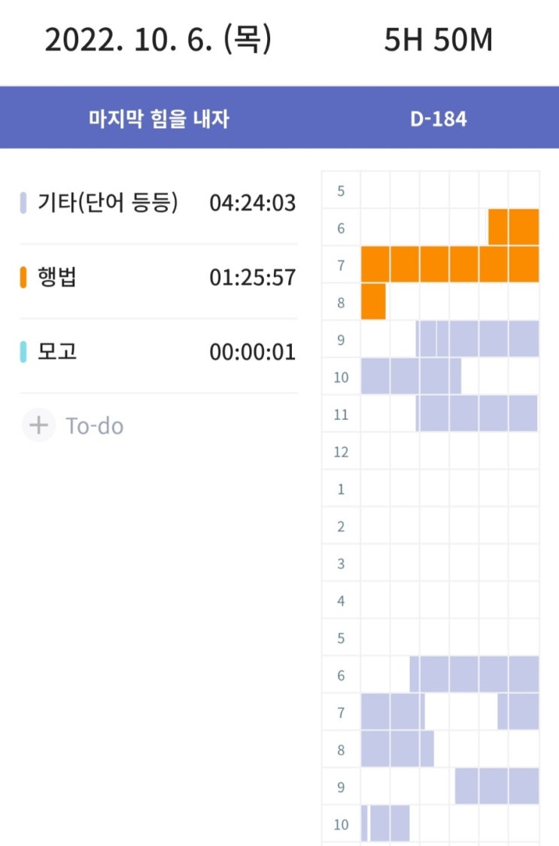Select lavender block in morning 10 row
The image size is (559, 846).
click(x=411, y=376)
